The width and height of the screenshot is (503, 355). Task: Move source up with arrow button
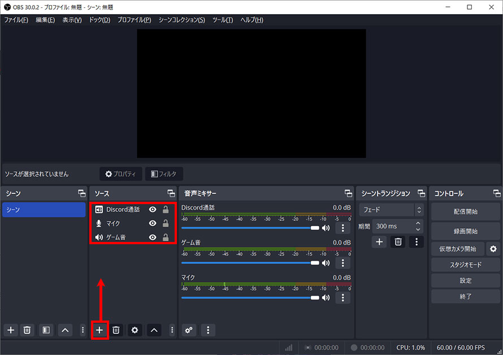pos(154,330)
